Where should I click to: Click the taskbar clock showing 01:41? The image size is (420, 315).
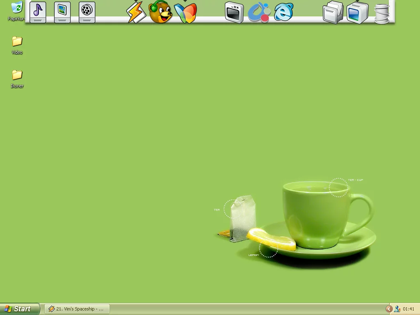click(x=409, y=309)
